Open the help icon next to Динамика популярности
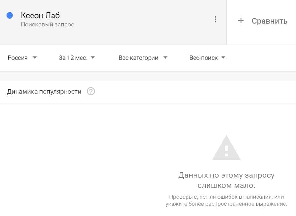Screen dimensions: 296x216 coord(91,92)
